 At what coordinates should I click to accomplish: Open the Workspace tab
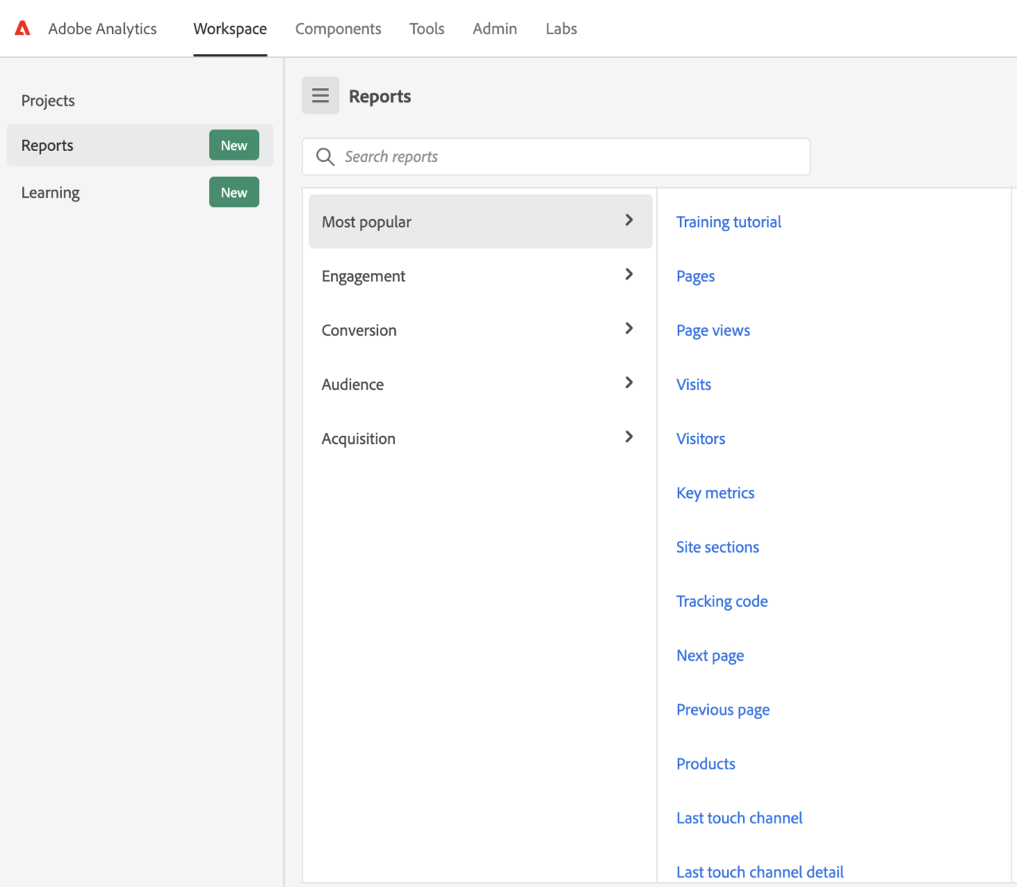point(230,29)
